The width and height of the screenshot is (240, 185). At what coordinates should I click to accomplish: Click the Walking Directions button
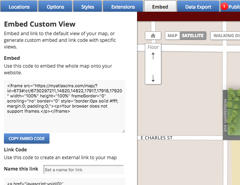[x=225, y=36]
